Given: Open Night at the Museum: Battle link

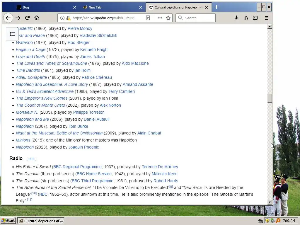Looking at the screenshot, I should (59, 133).
